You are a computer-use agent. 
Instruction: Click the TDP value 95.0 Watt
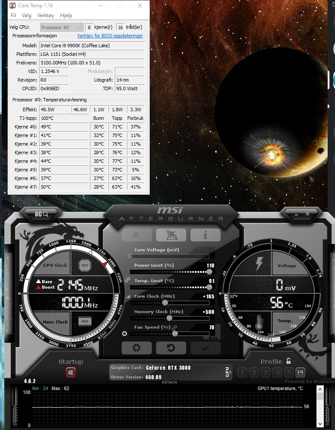click(129, 88)
